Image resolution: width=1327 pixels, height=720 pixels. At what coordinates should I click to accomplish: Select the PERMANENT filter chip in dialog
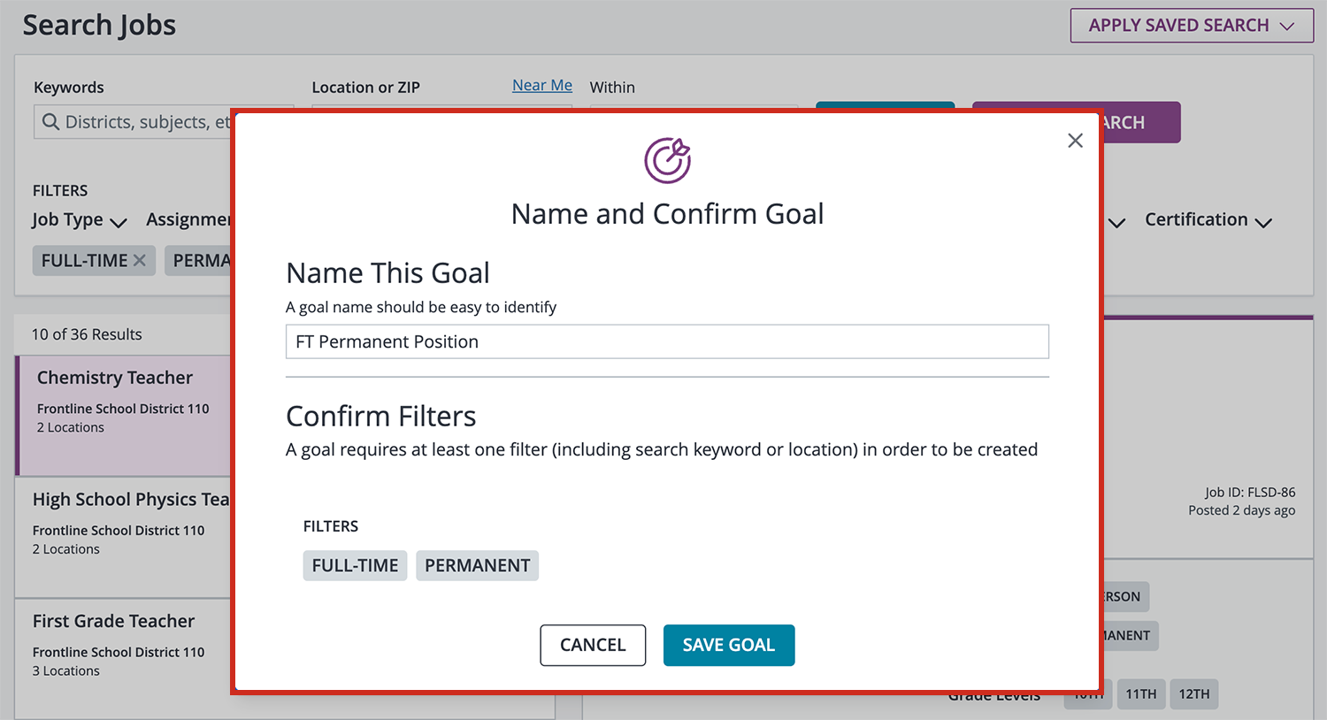[477, 565]
